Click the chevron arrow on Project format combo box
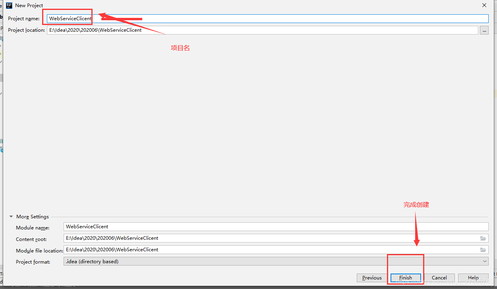The image size is (497, 289). [485, 261]
